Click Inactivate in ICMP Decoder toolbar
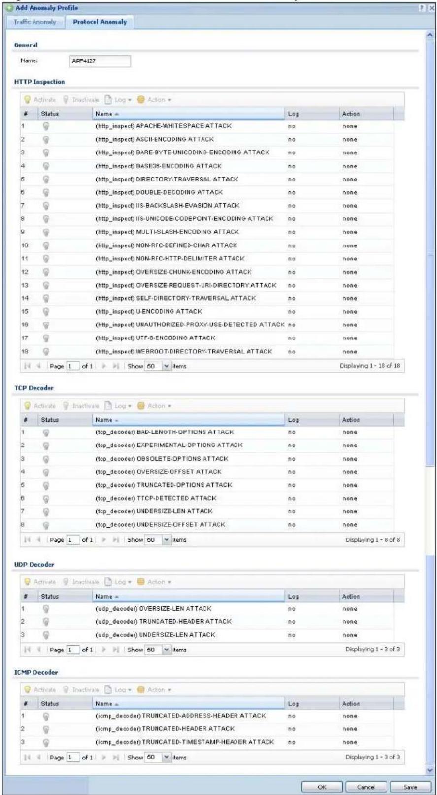437x795 pixels. 81,690
